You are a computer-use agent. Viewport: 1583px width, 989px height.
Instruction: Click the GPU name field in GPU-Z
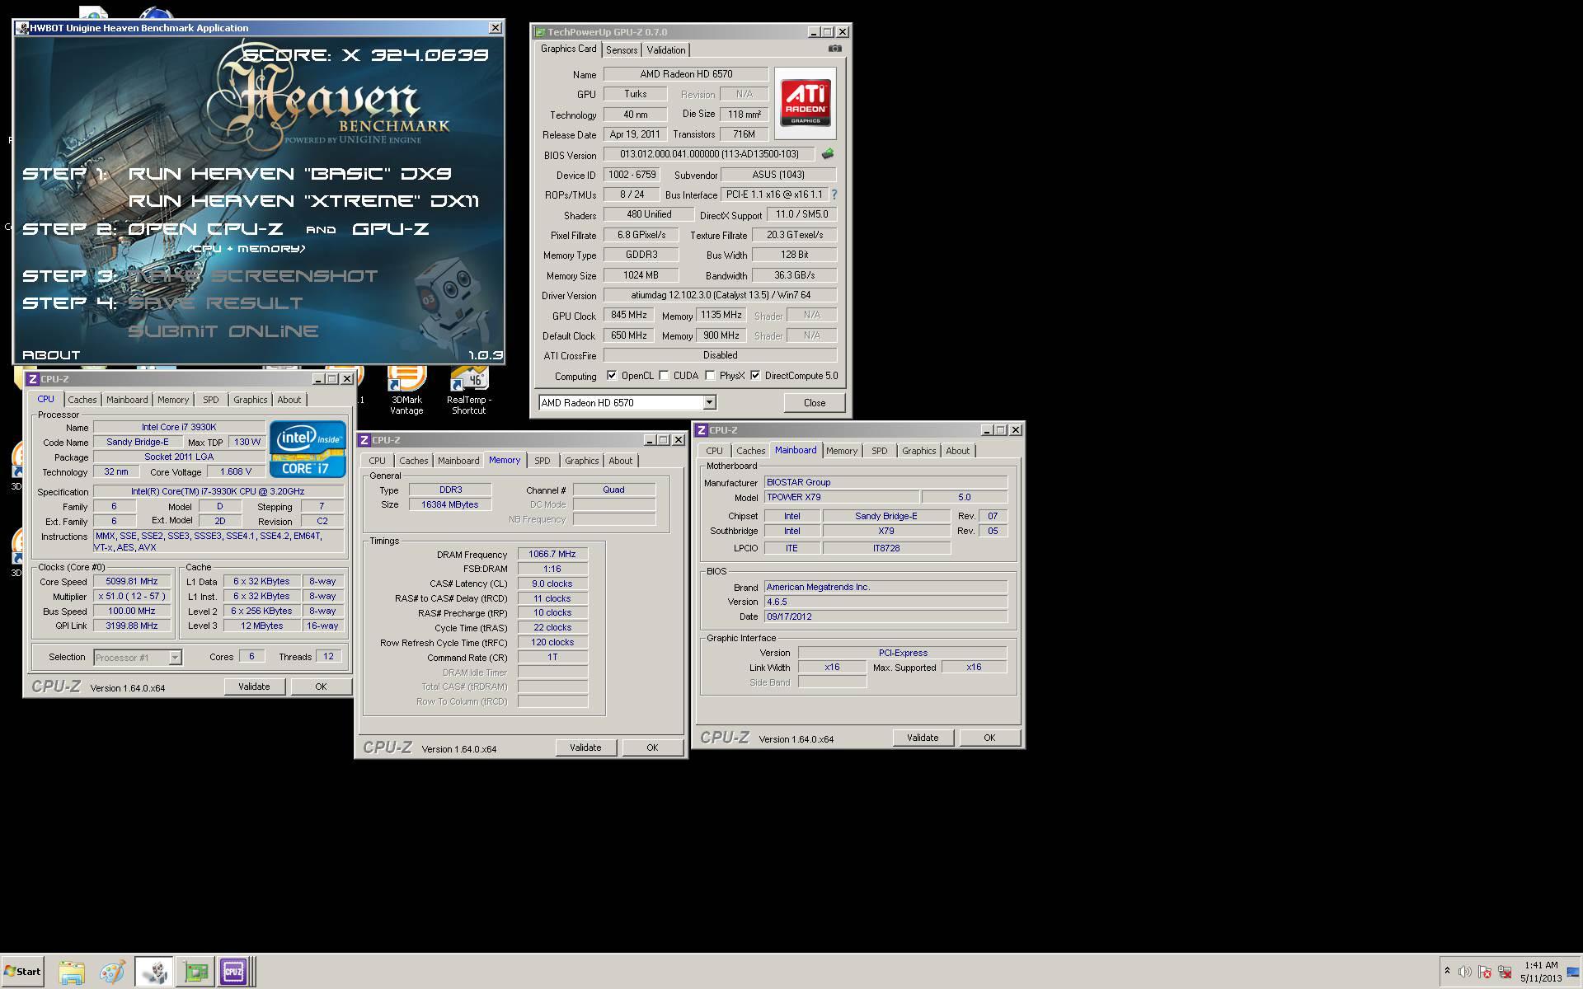[x=686, y=74]
